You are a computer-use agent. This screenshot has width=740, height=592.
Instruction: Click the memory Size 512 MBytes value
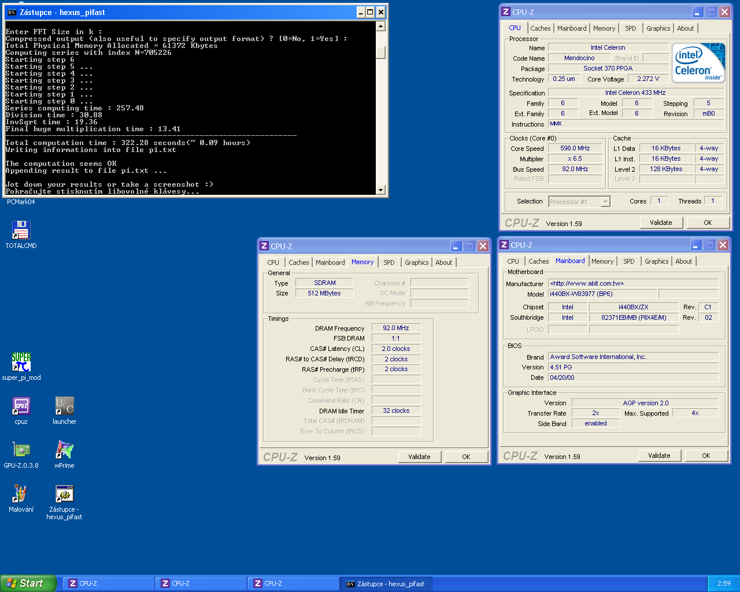[324, 293]
